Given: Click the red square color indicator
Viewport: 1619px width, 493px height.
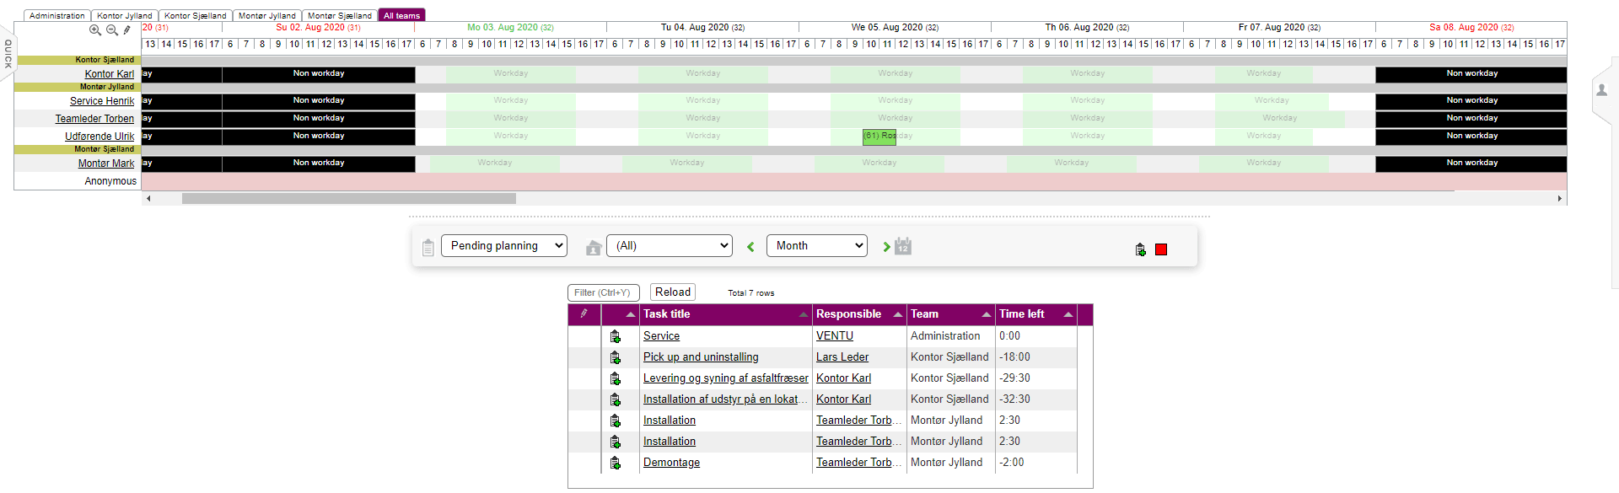Looking at the screenshot, I should 1161,249.
